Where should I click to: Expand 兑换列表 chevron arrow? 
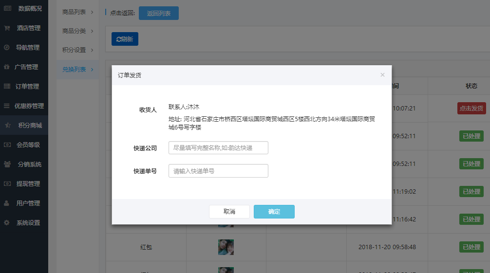click(x=92, y=69)
